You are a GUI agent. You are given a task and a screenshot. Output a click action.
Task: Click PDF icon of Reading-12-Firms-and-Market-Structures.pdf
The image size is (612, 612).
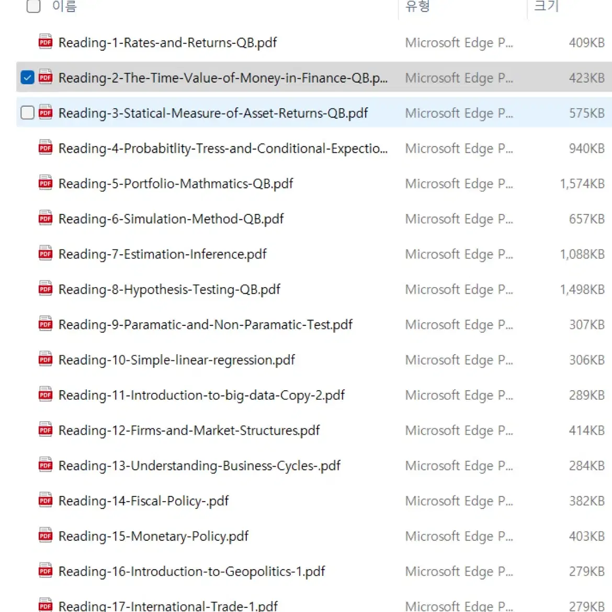tap(46, 429)
